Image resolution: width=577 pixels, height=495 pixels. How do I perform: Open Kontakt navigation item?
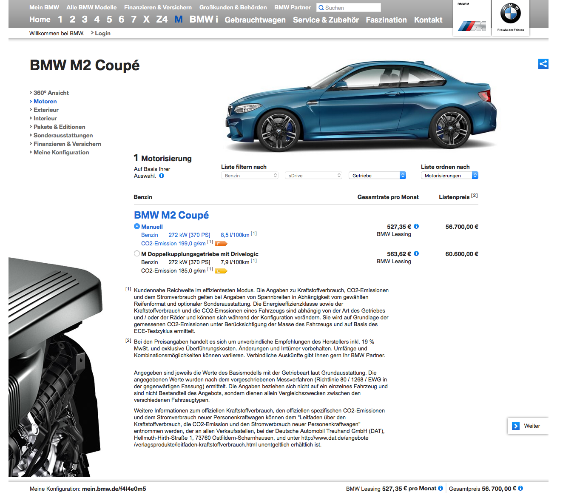tap(428, 20)
